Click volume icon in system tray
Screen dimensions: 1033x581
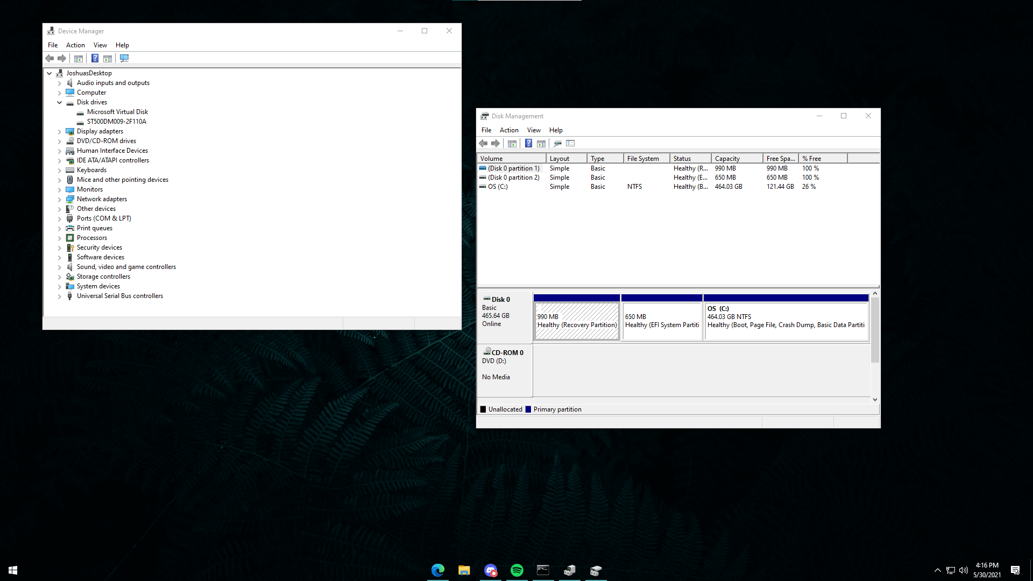coord(964,570)
